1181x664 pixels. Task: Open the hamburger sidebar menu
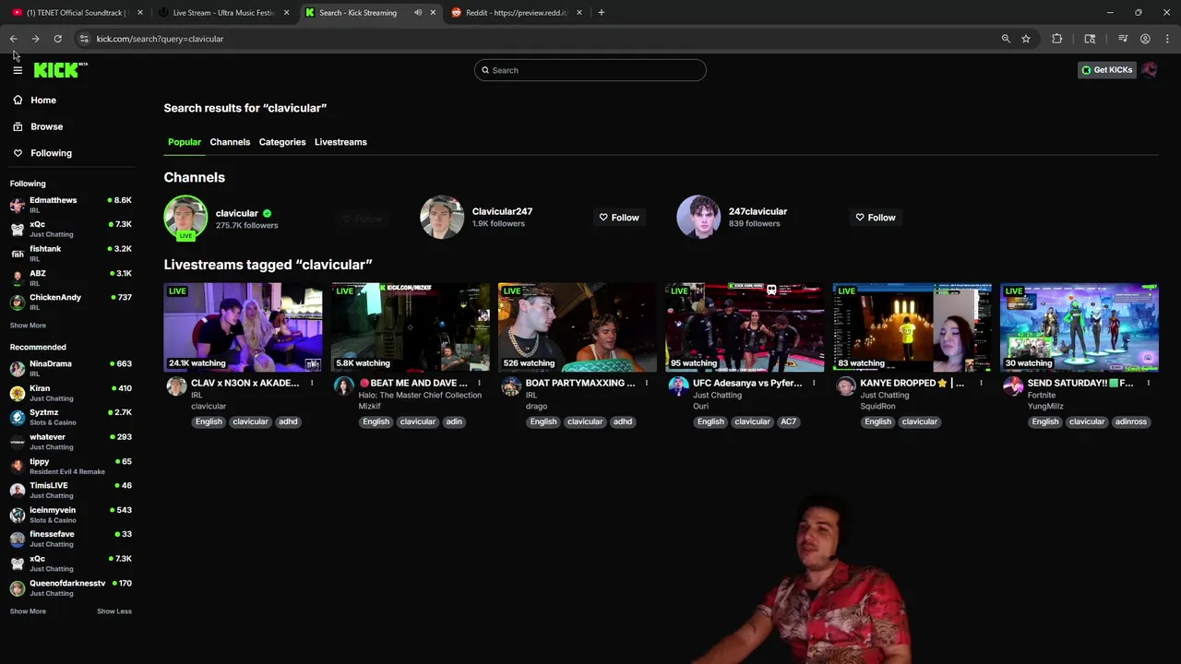pyautogui.click(x=18, y=70)
